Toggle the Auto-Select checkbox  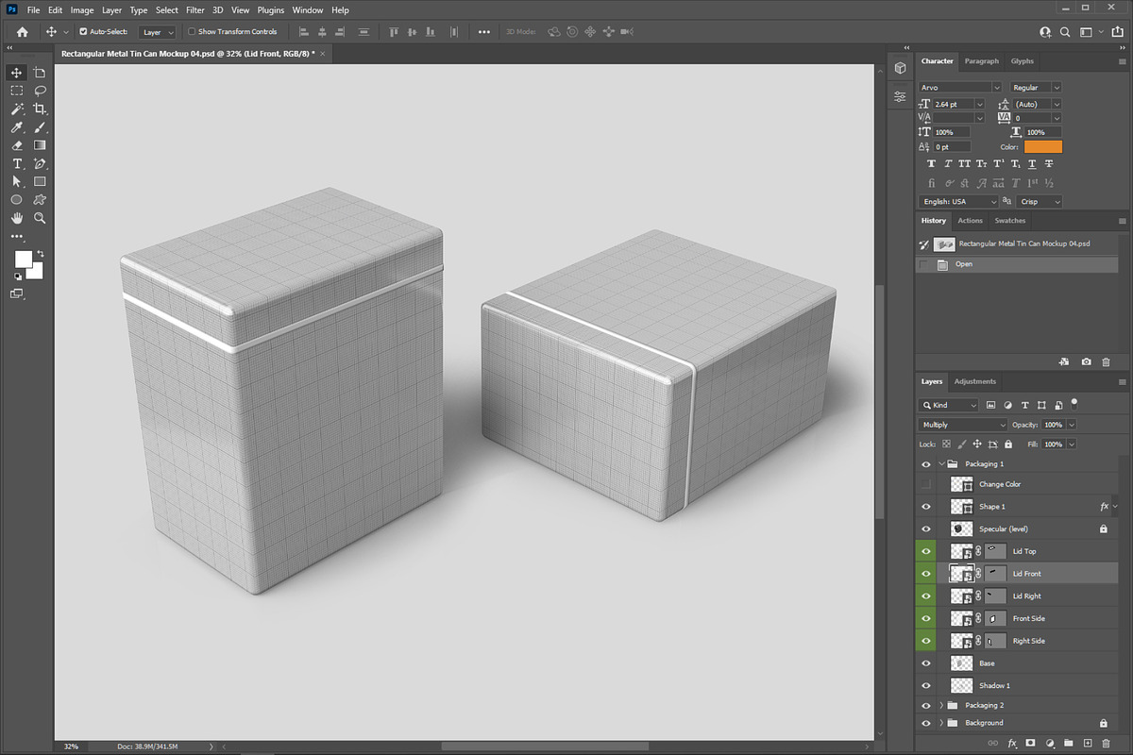pyautogui.click(x=83, y=32)
